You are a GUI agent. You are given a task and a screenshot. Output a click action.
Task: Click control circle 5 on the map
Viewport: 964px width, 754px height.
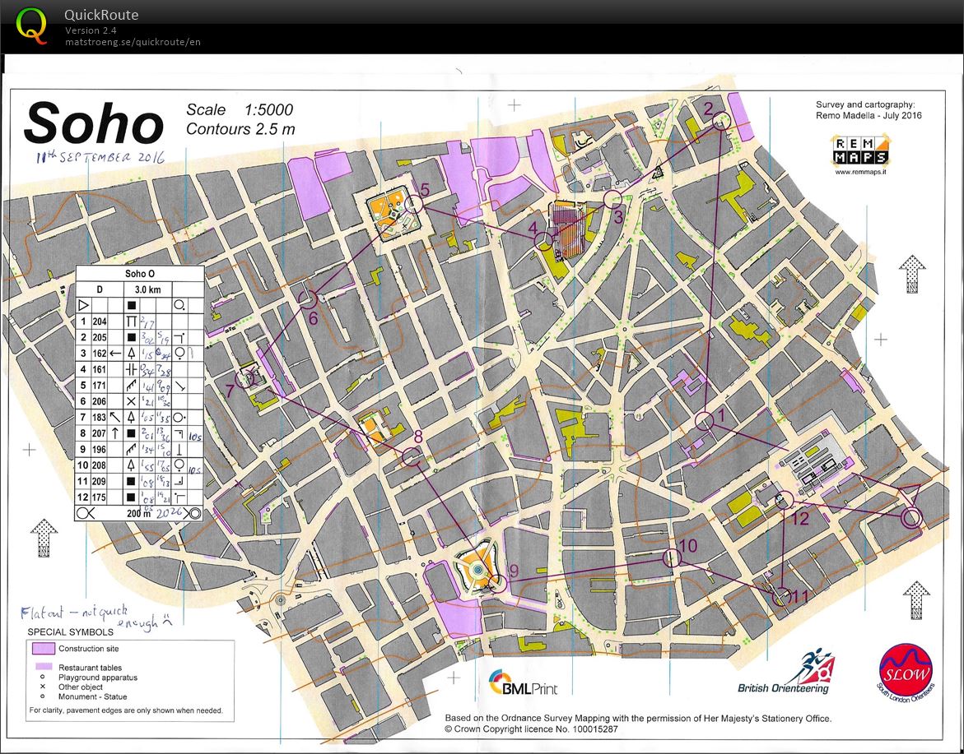click(414, 203)
